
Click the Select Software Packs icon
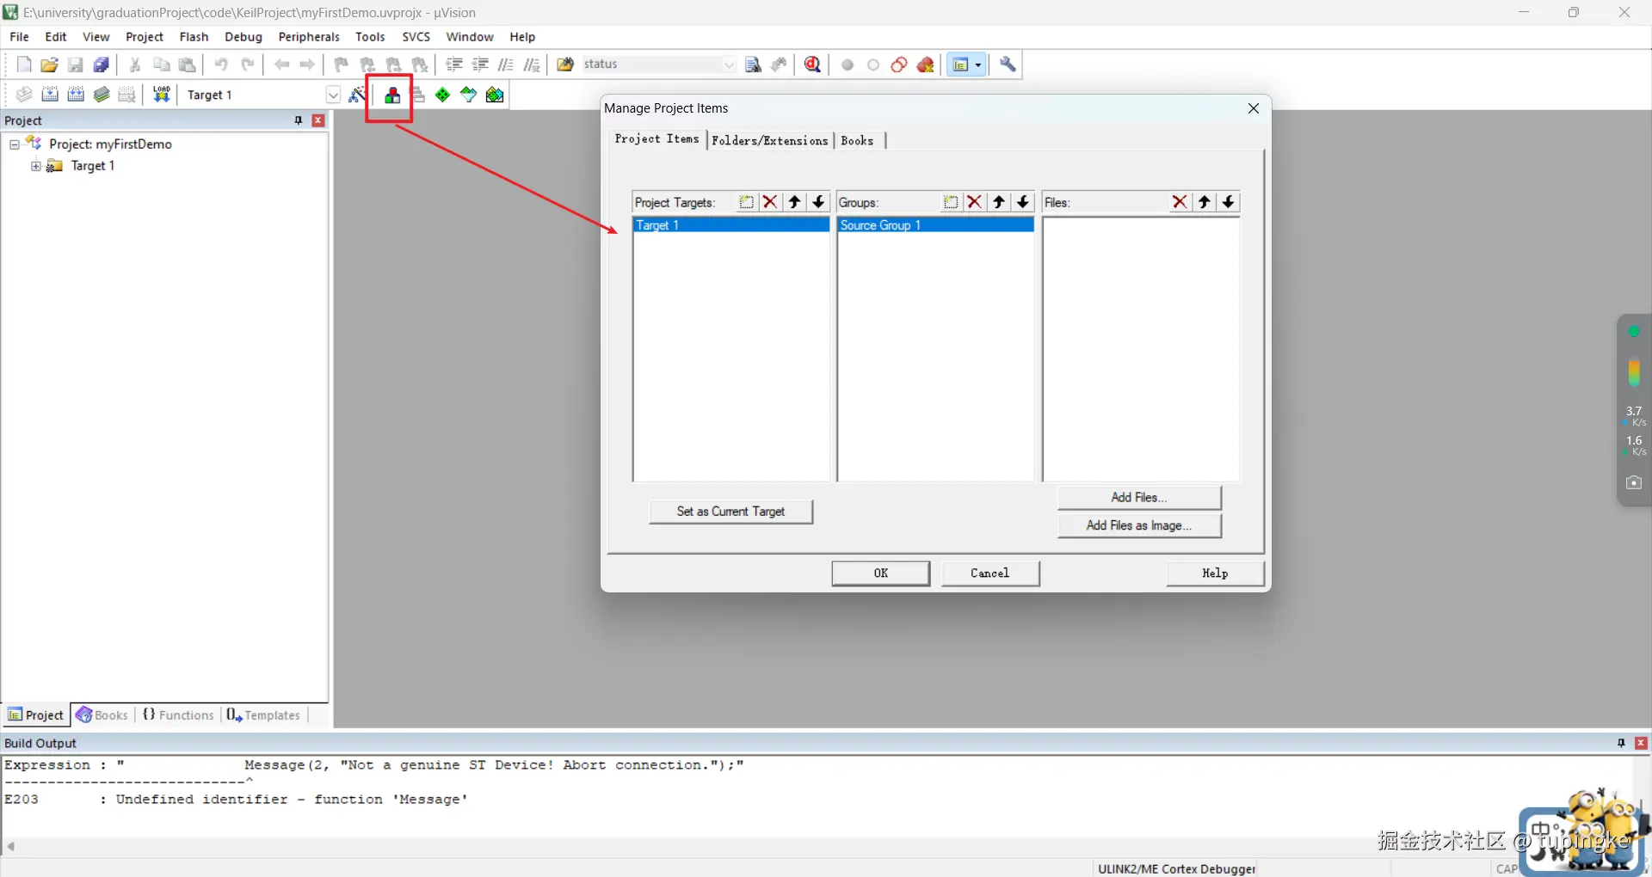(469, 95)
